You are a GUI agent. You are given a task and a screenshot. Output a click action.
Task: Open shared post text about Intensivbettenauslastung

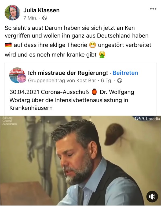pyautogui.click(x=72, y=100)
